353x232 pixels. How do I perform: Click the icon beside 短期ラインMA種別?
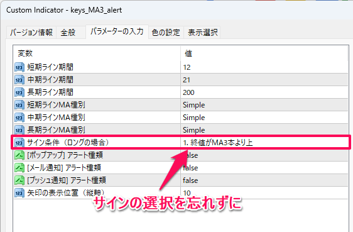19,105
